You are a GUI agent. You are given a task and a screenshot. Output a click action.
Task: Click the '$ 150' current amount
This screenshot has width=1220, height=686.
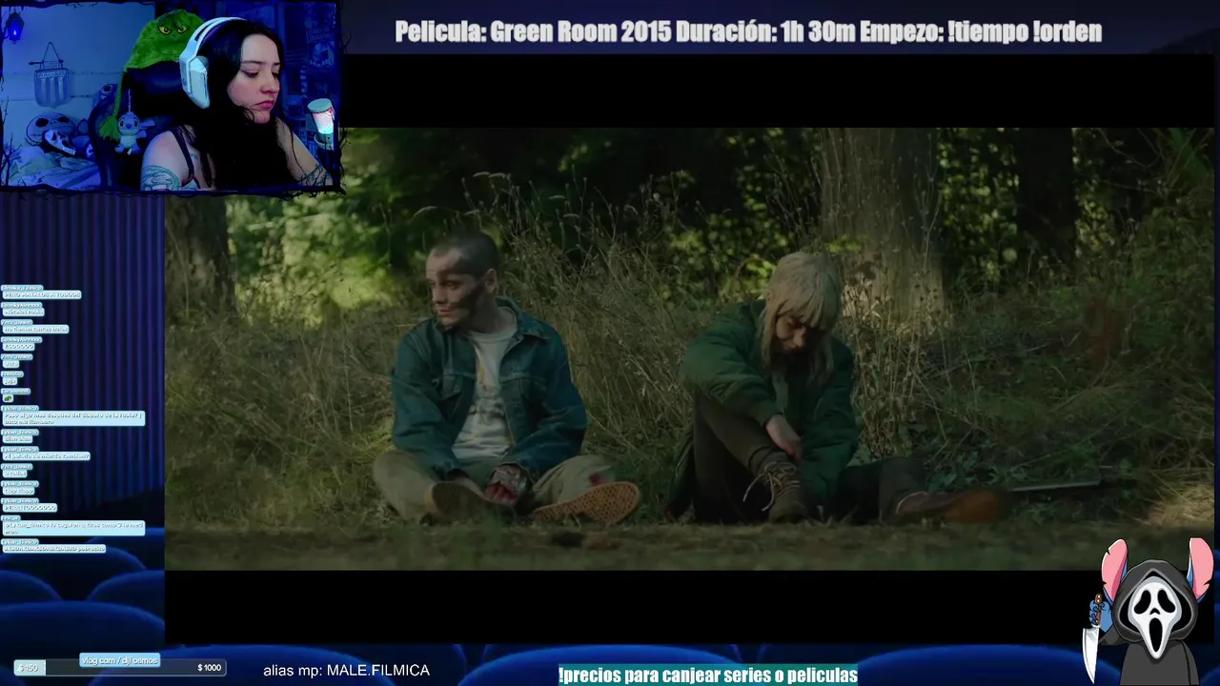pos(30,668)
